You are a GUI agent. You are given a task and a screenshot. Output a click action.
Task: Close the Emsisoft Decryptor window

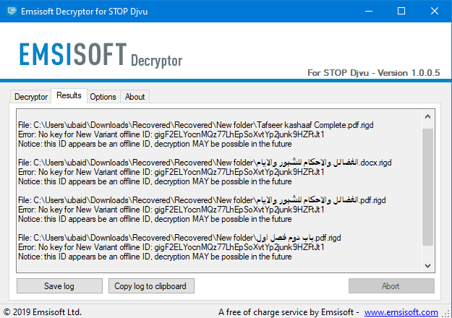[x=435, y=10]
